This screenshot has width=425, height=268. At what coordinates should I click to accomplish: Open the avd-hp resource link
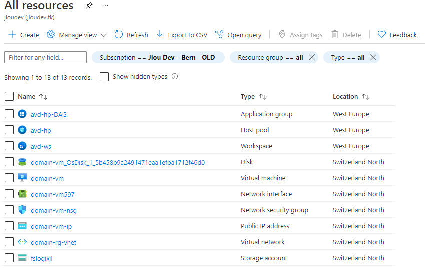(x=41, y=131)
